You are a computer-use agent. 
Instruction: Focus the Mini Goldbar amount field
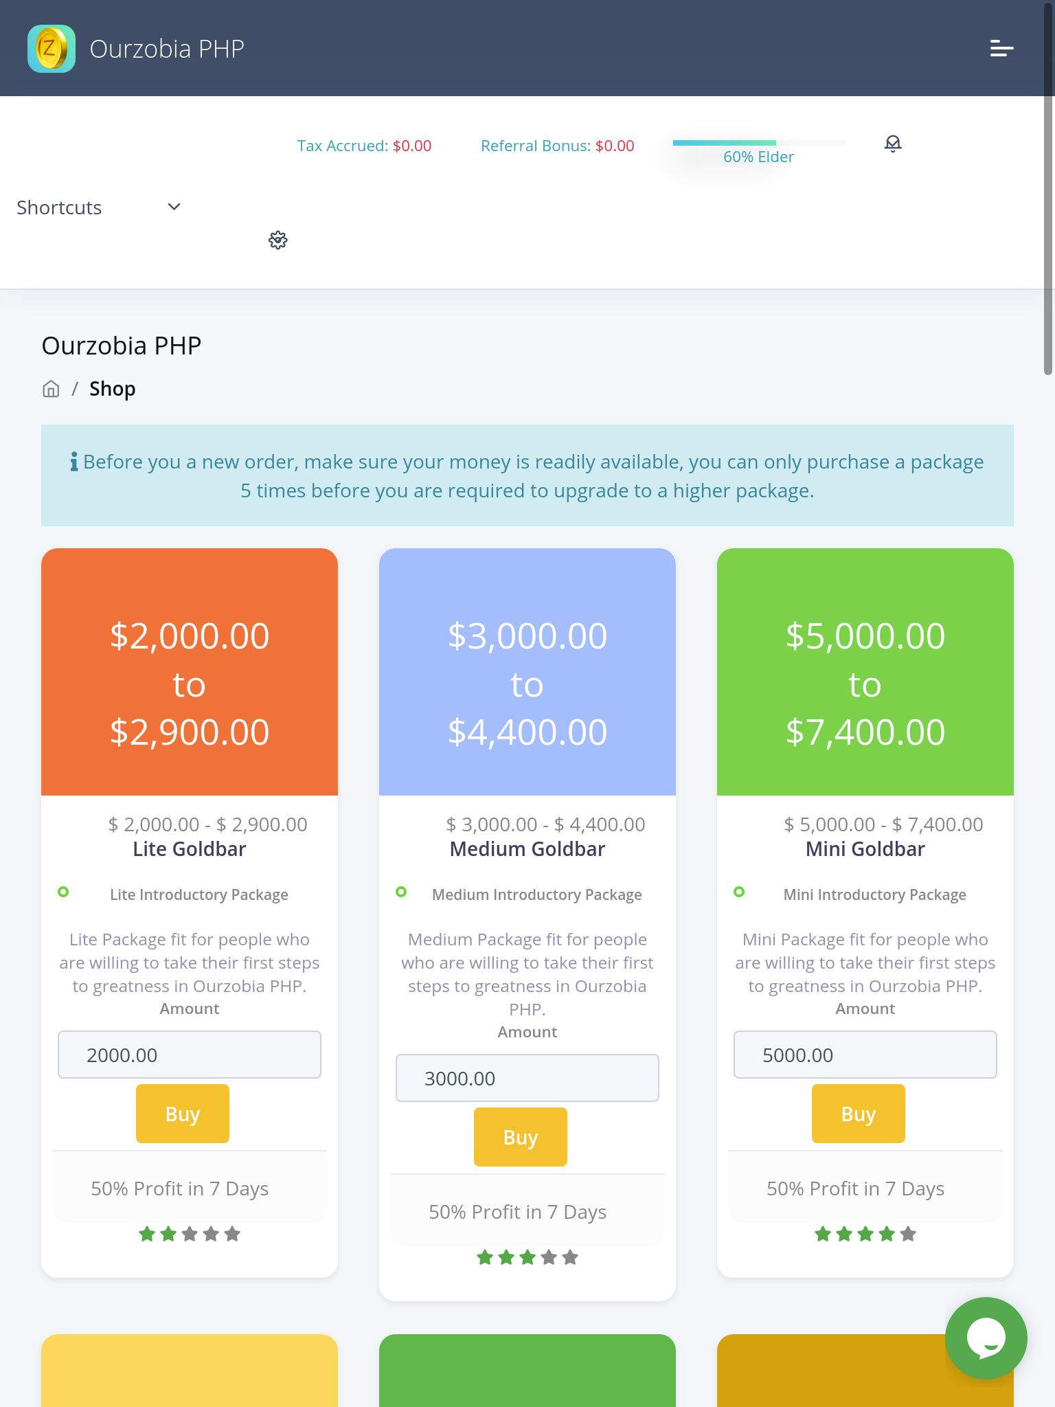865,1055
